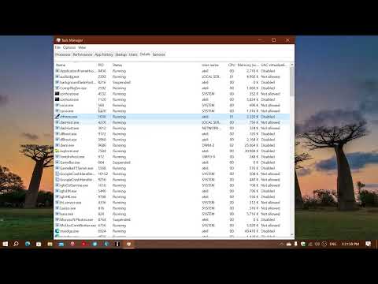Screen dimensions: 378x284
Task: Switch to the Startup tab
Action: click(x=121, y=54)
